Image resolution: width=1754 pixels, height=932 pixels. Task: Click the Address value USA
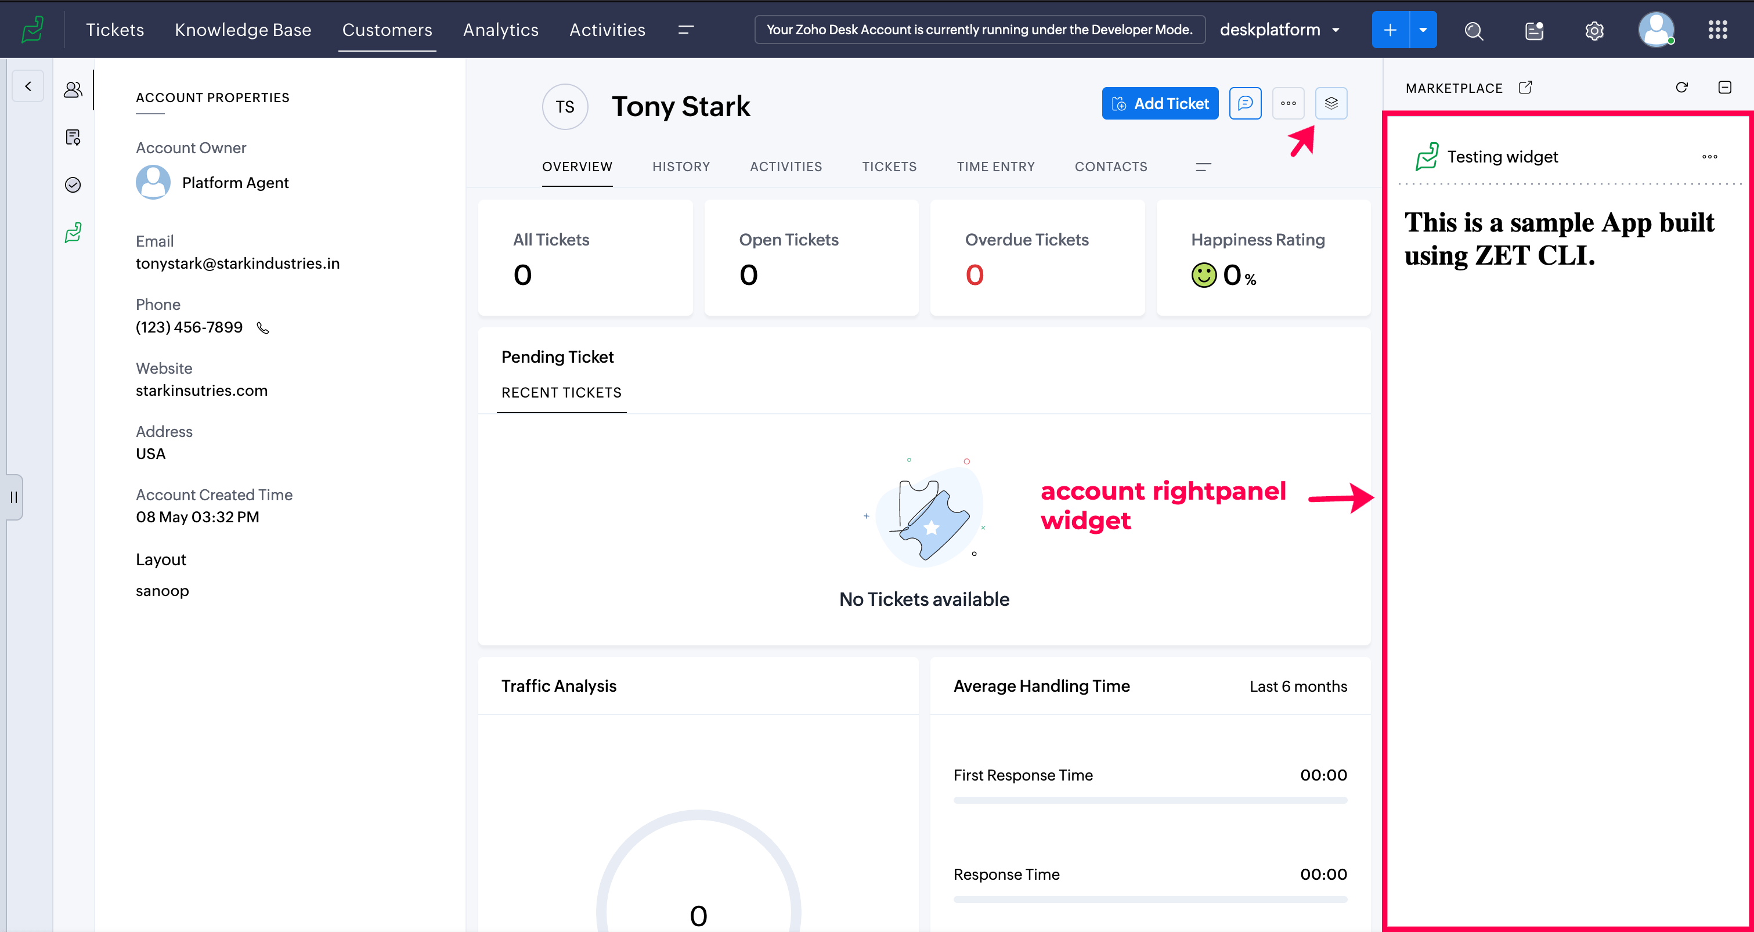tap(150, 454)
